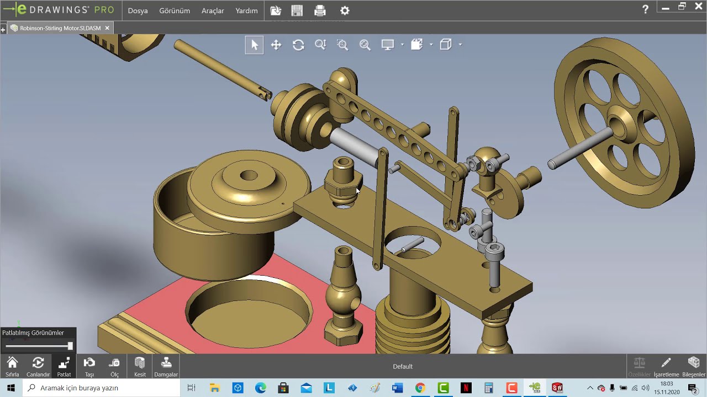Click the display scene monitor icon
This screenshot has height=397, width=707.
tap(388, 45)
